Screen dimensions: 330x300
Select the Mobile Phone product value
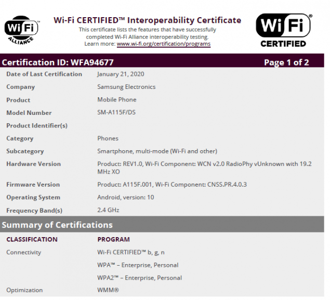click(117, 100)
